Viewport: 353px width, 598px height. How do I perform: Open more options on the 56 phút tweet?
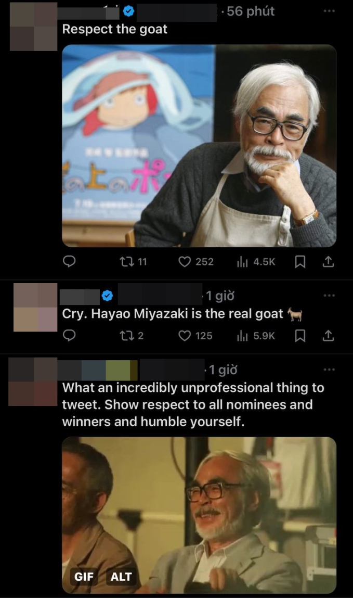click(329, 11)
